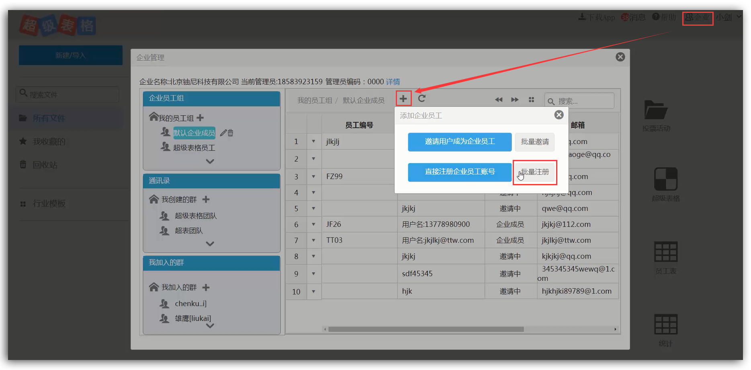Close the 企业管理 dialog
This screenshot has width=751, height=370.
coord(620,57)
